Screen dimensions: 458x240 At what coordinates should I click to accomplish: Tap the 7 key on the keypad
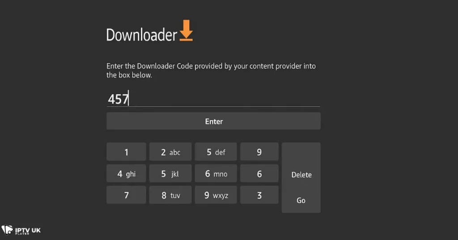126,195
